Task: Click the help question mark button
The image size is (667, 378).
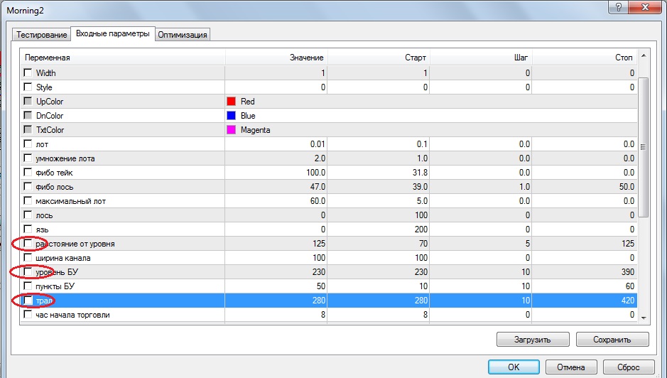Action: click(x=619, y=7)
